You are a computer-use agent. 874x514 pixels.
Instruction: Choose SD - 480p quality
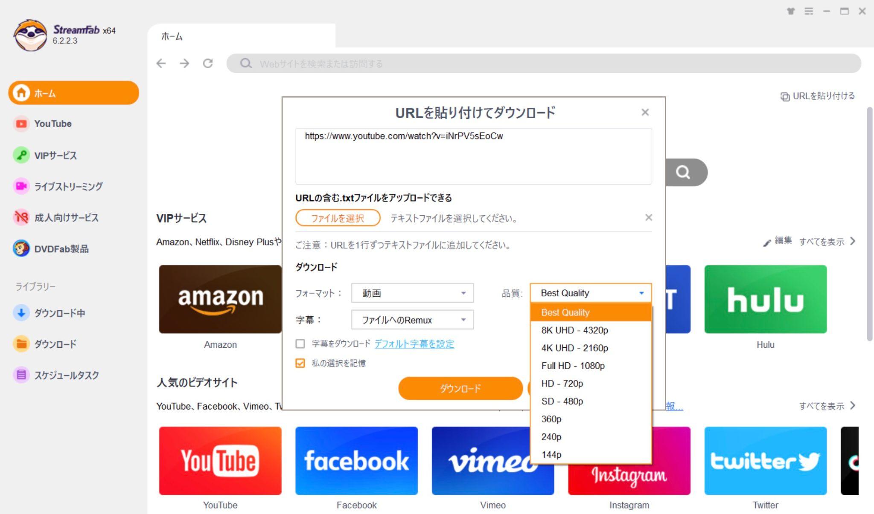pos(591,401)
